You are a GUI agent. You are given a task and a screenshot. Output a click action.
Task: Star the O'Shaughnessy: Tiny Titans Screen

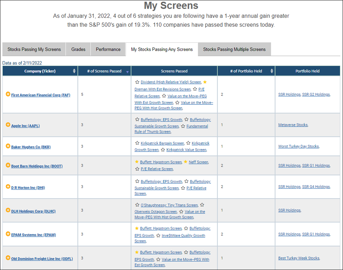(137, 205)
